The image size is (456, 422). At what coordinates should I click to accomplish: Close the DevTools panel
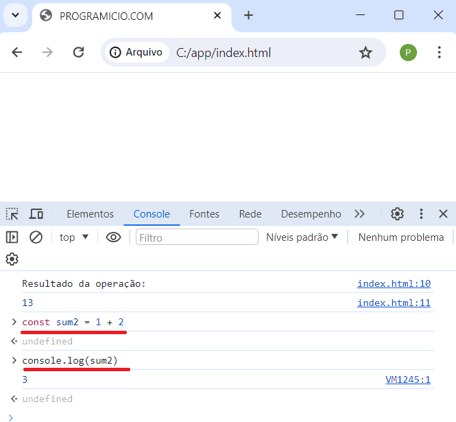click(443, 214)
